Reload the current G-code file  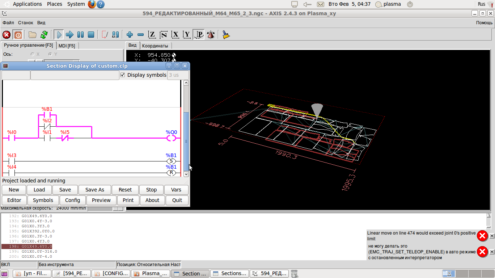[44, 35]
